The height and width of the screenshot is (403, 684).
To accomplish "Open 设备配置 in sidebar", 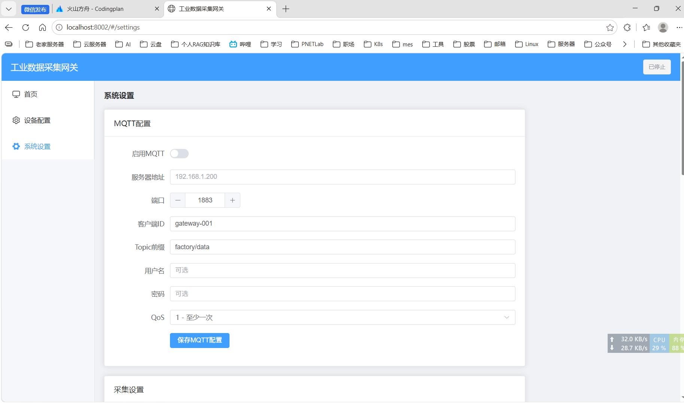I will 48,120.
